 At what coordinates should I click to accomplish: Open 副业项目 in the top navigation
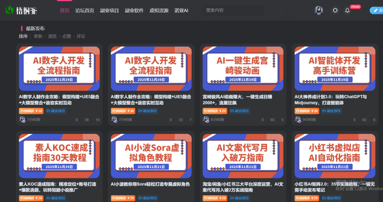point(110,11)
